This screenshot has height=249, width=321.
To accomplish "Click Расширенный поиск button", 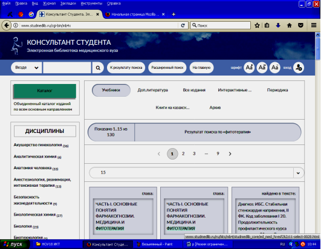I will tap(167, 68).
